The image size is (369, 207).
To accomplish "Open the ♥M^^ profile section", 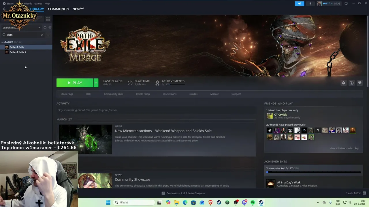I will (x=78, y=9).
